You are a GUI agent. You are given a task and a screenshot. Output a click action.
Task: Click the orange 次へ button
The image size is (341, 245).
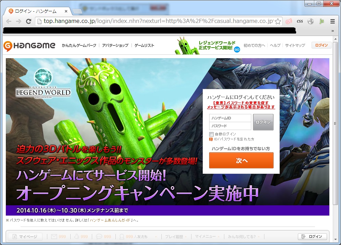click(241, 160)
